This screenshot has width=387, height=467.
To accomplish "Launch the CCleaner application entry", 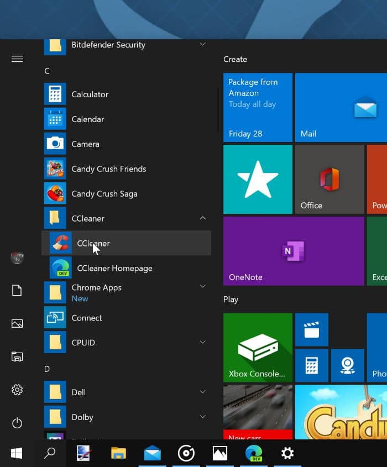I will coord(126,243).
